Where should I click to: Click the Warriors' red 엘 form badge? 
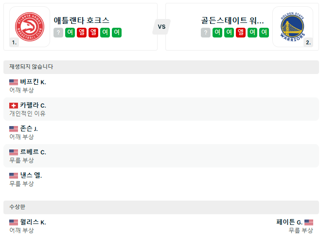(x=241, y=33)
